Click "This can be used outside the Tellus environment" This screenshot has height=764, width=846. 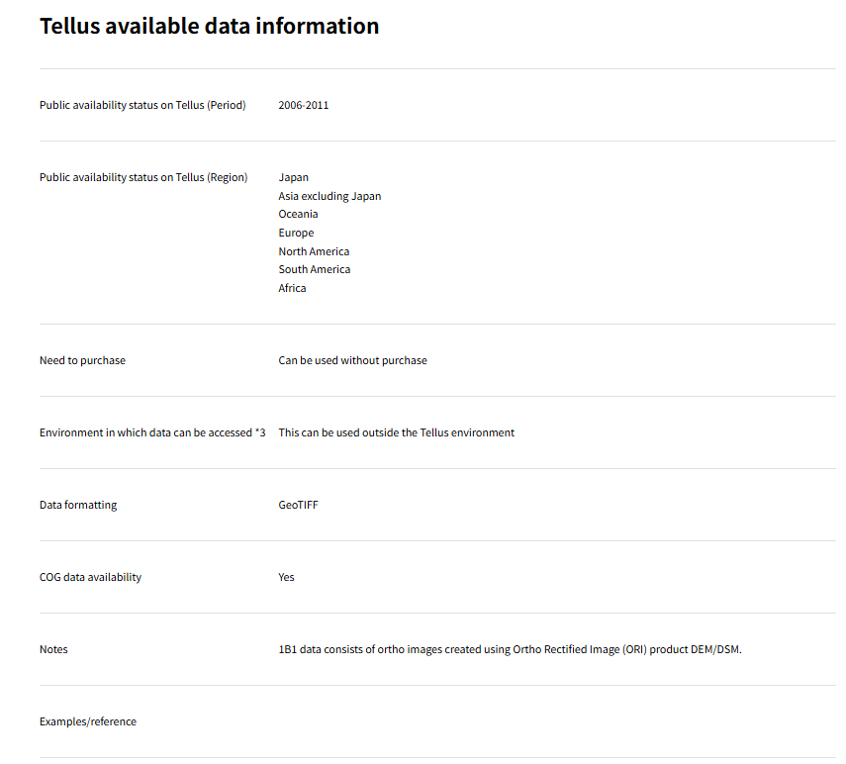pos(396,432)
